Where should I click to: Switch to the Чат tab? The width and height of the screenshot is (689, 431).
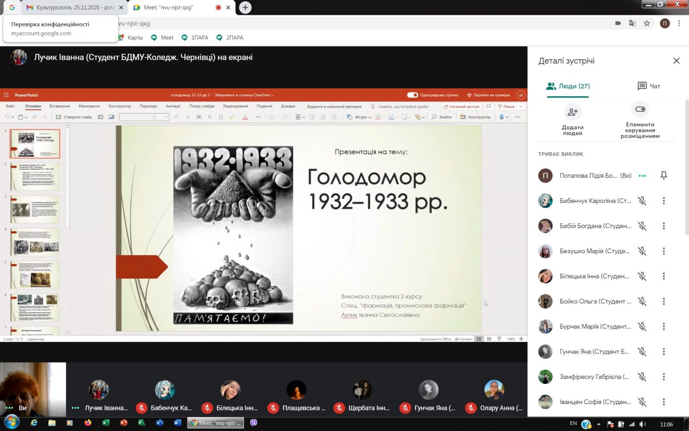tap(649, 86)
